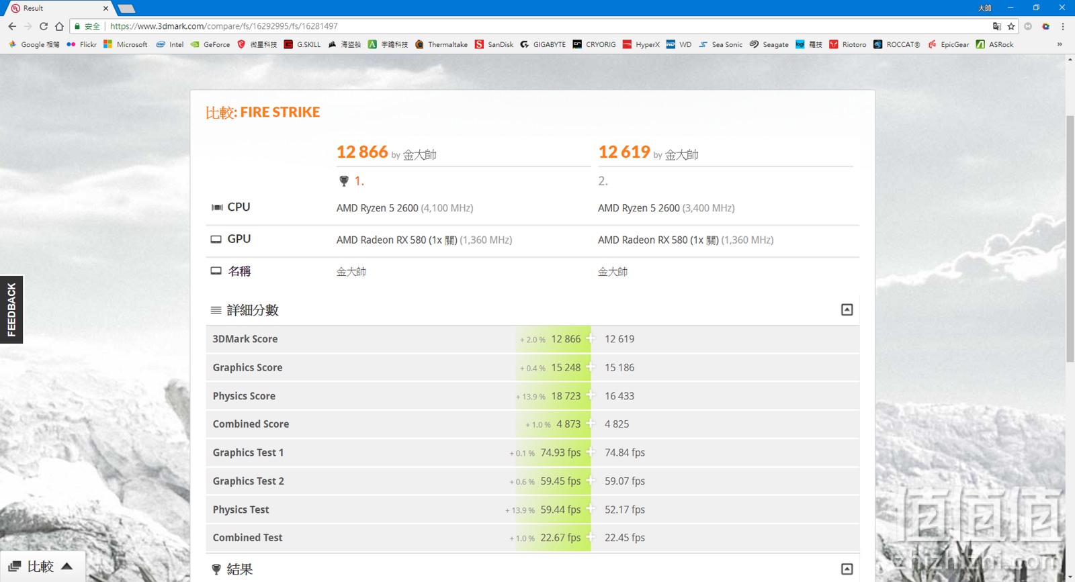Select the AMD Ryzen 5 2600 (3,400 MHz) text
The image size is (1075, 582).
coord(666,208)
